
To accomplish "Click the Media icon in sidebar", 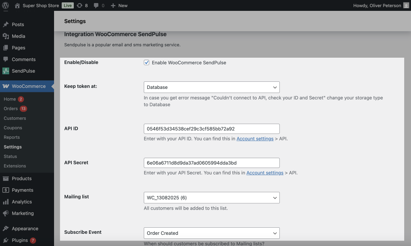I will [x=6, y=36].
